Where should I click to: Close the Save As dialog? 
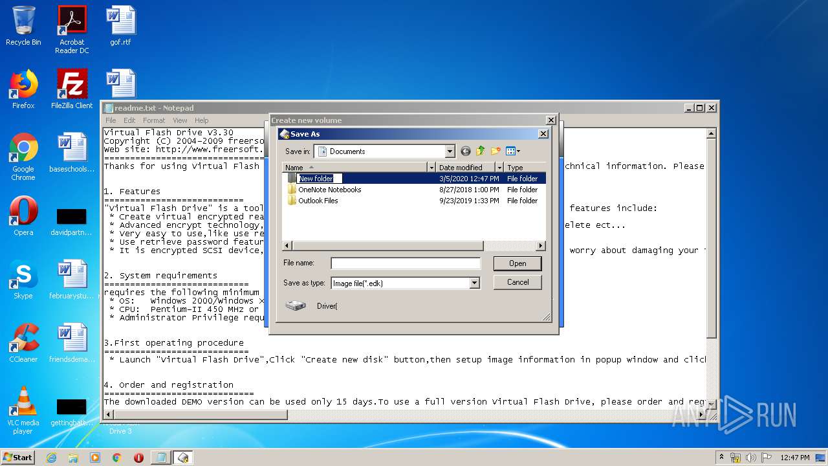tap(543, 134)
